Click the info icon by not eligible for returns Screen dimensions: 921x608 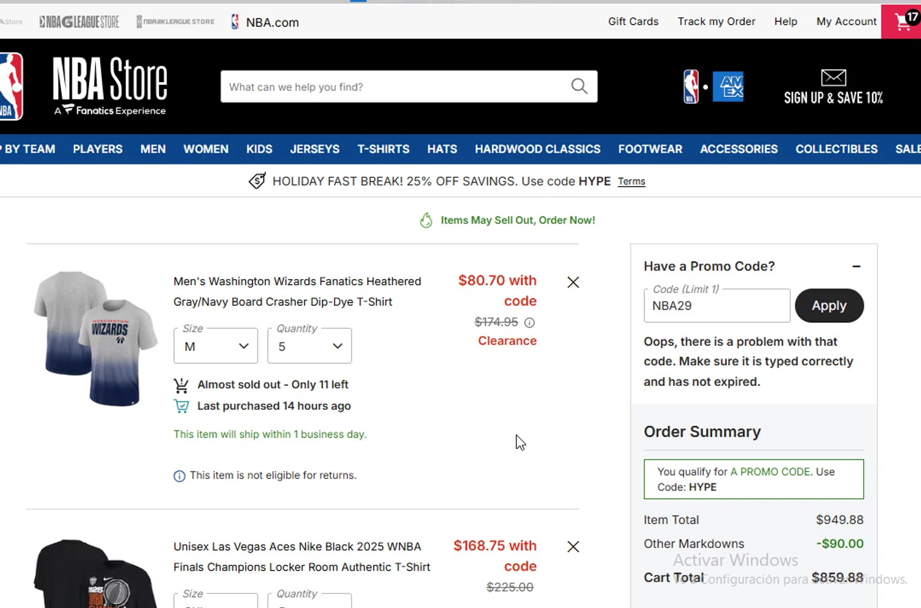(179, 476)
